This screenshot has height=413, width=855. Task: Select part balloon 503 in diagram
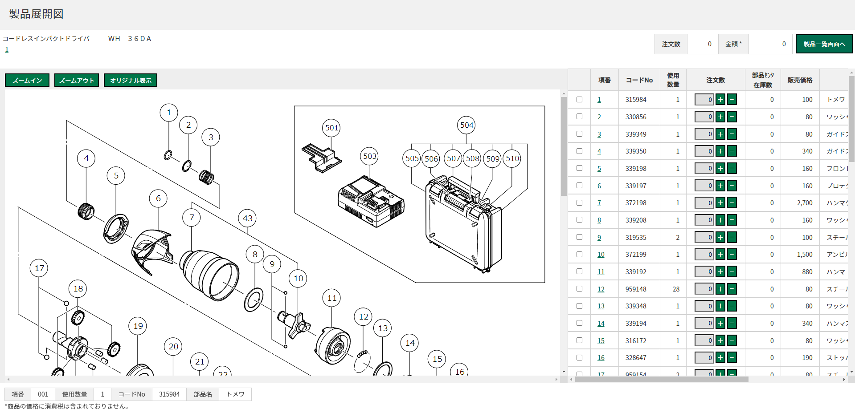tap(370, 156)
